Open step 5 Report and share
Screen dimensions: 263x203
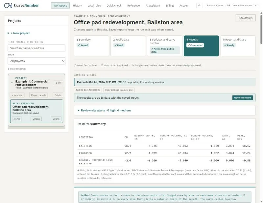point(238,46)
